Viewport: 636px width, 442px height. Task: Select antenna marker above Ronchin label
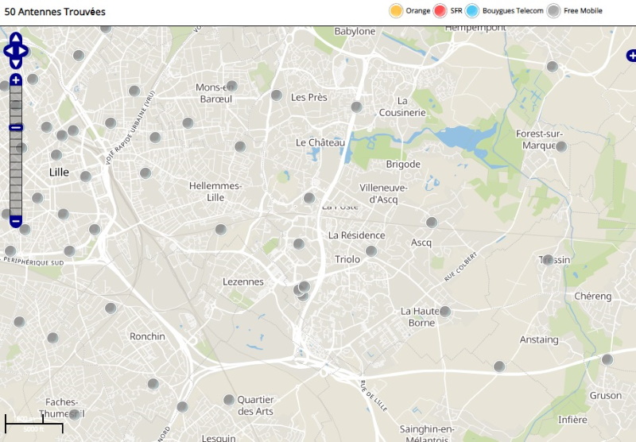111,308
